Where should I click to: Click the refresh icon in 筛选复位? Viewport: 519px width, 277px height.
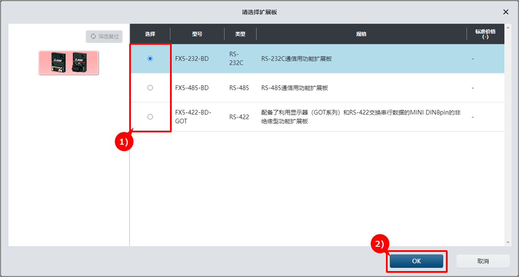tap(93, 37)
